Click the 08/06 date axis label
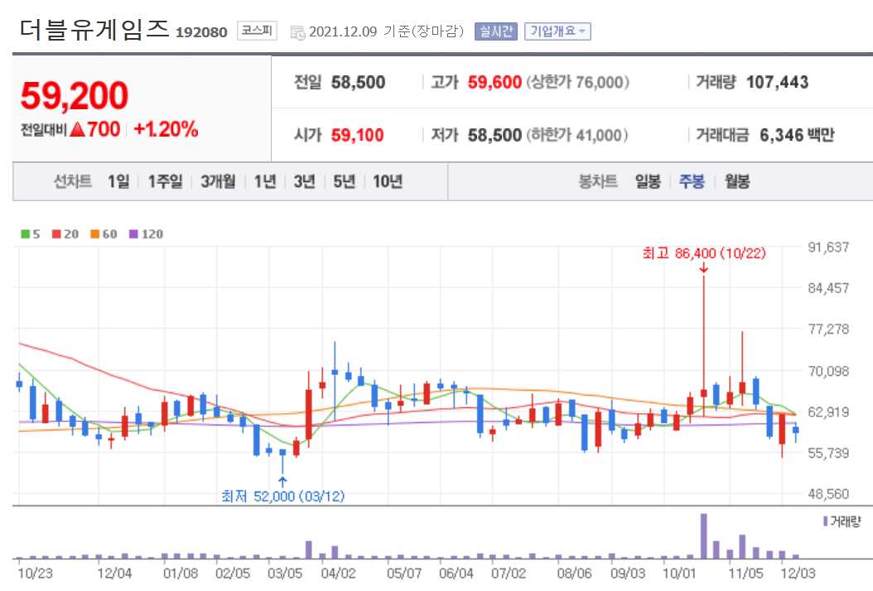This screenshot has height=591, width=873. coord(575,573)
